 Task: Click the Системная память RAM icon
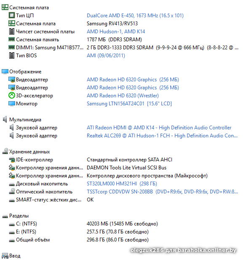(x=12, y=39)
